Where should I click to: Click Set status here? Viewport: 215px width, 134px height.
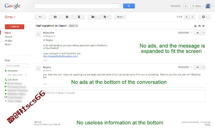pos(15,75)
